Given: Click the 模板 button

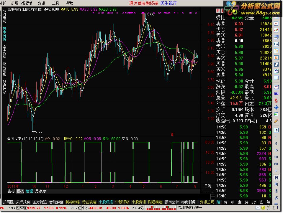Looking at the screenshot, I should (x=20, y=191).
